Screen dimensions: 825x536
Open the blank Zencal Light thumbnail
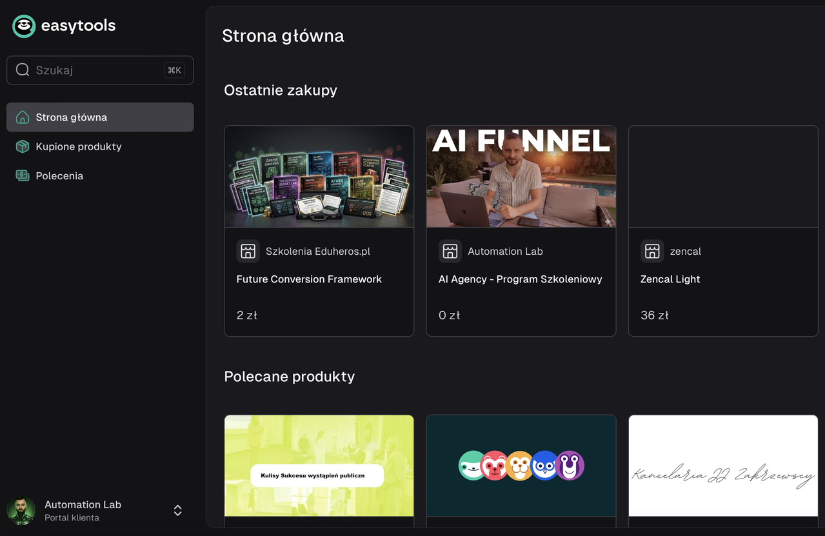pos(723,177)
